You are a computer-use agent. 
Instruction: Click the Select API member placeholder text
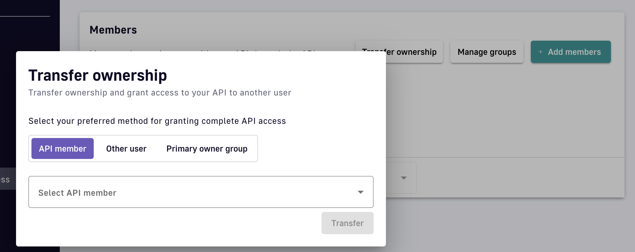77,193
